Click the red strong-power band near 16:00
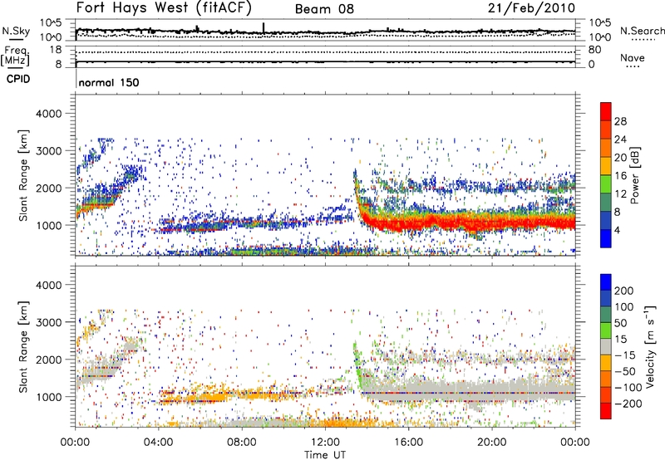The height and width of the screenshot is (460, 665). (408, 223)
